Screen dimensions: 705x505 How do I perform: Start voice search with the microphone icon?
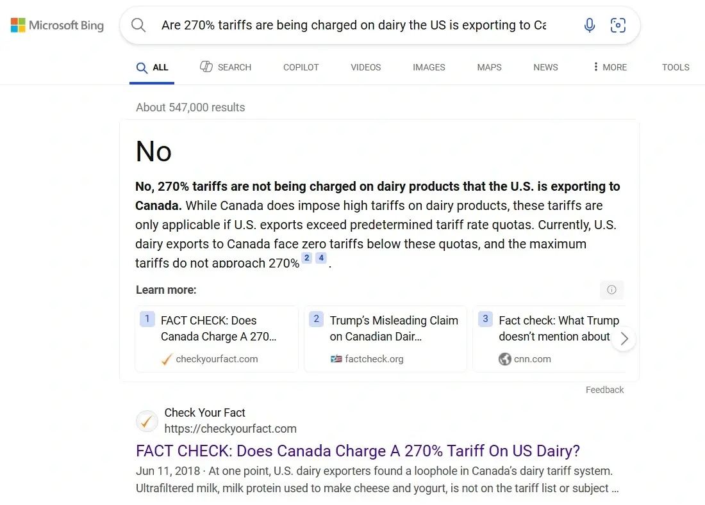[590, 26]
